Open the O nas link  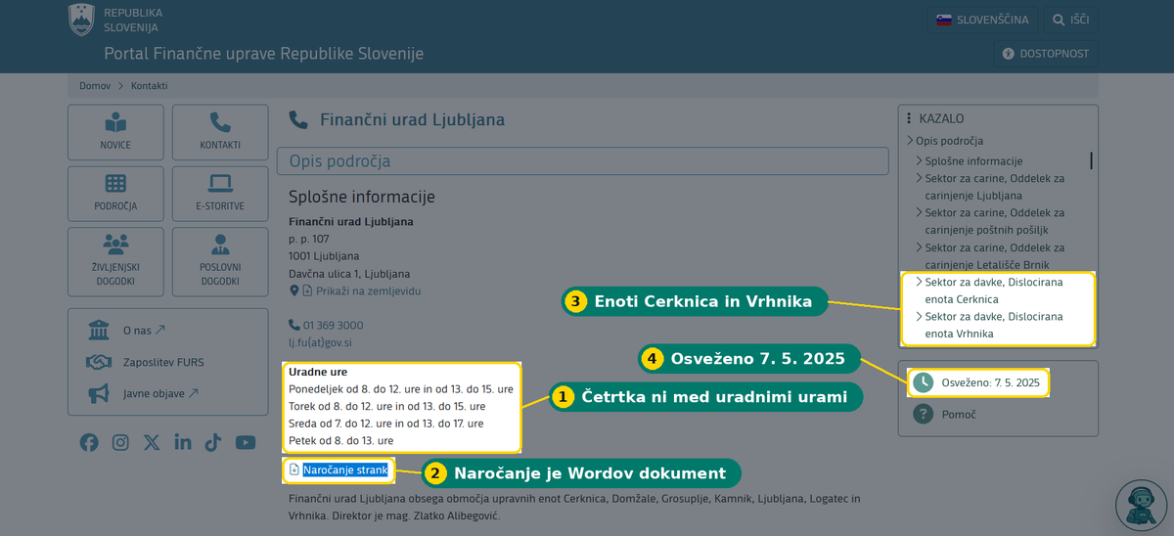(145, 331)
